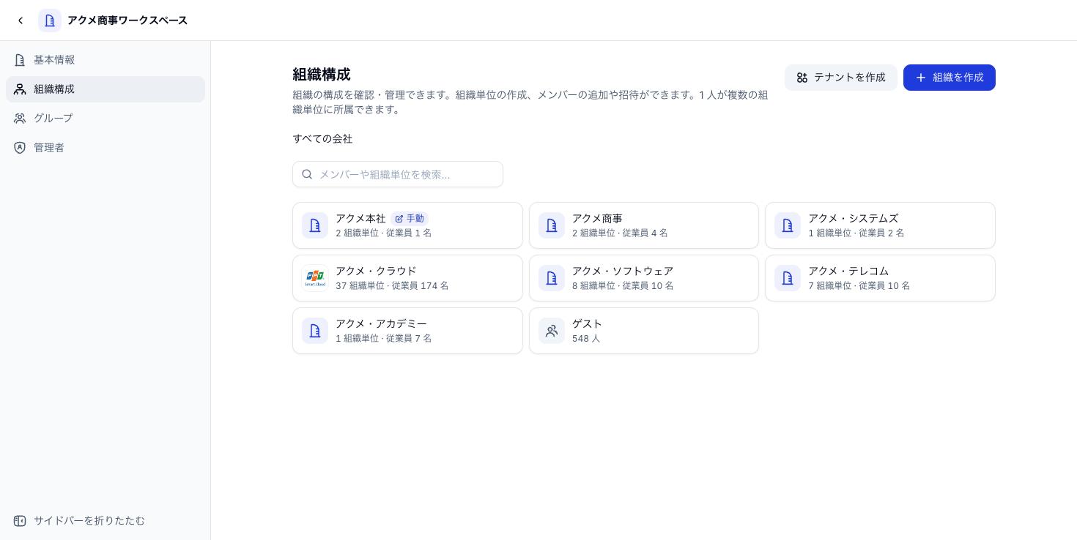Click the 基本情報 sidebar icon
Screen dimensions: 1077x540
pyautogui.click(x=20, y=60)
